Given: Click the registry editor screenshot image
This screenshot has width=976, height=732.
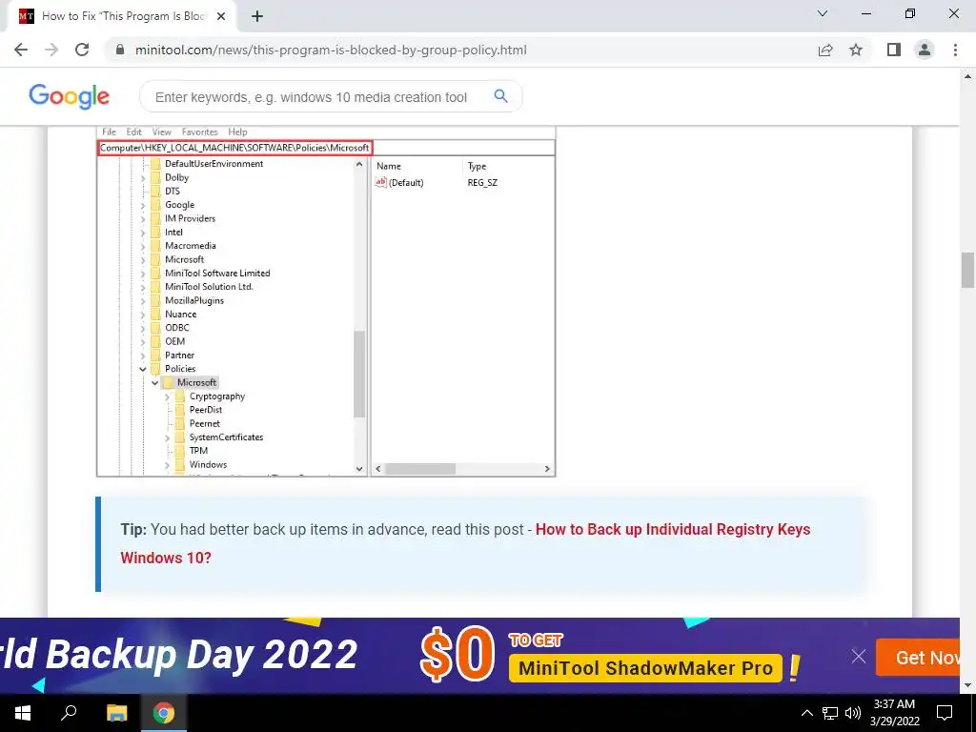Looking at the screenshot, I should tap(326, 302).
